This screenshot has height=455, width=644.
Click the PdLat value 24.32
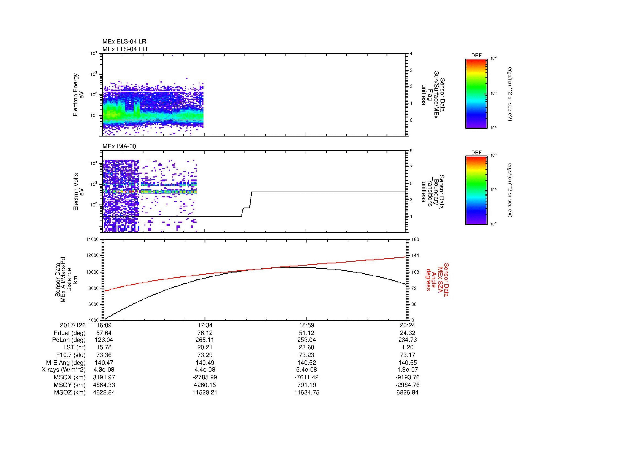tap(408, 333)
